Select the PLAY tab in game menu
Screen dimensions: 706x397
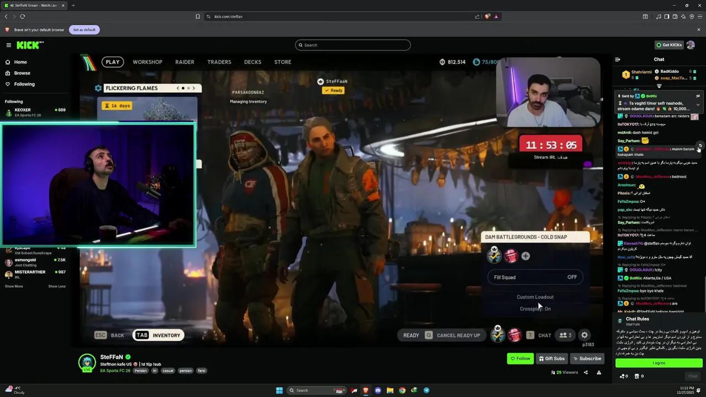click(x=113, y=62)
